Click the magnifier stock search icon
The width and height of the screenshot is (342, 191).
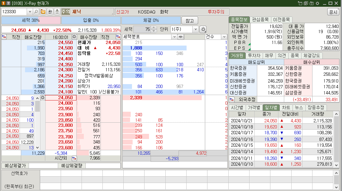point(36,12)
